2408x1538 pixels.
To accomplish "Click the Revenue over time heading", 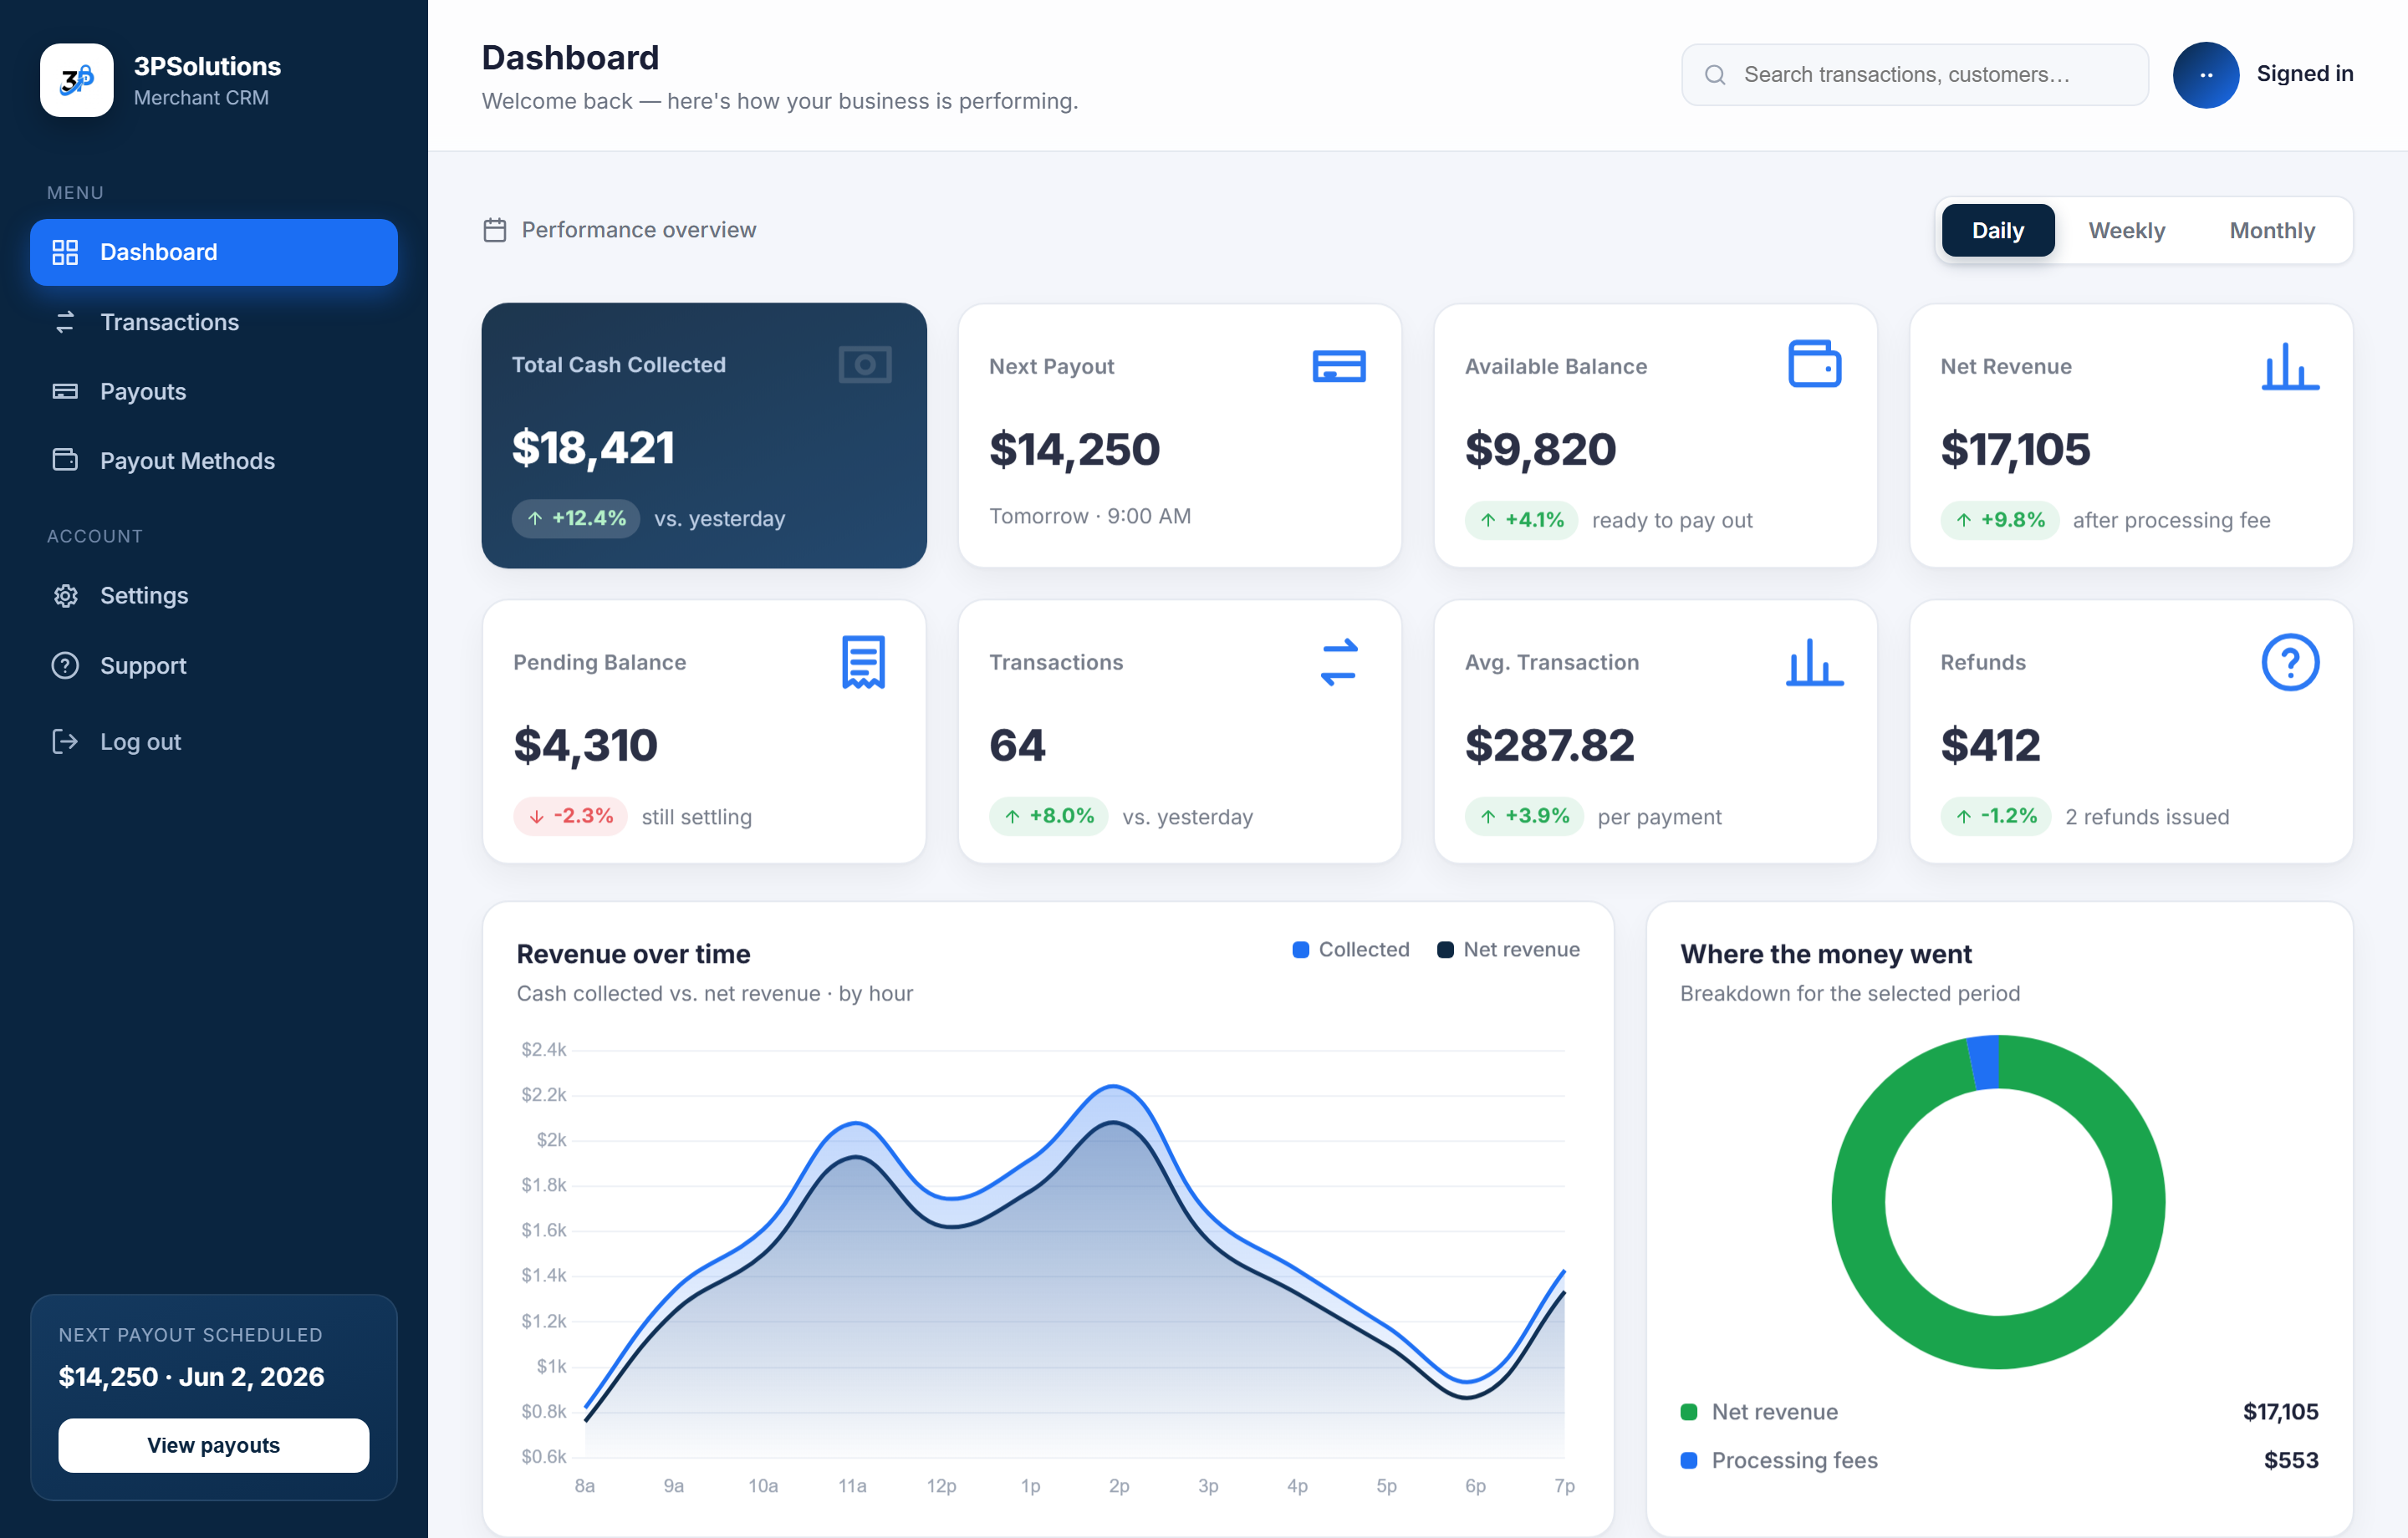I will click(633, 954).
